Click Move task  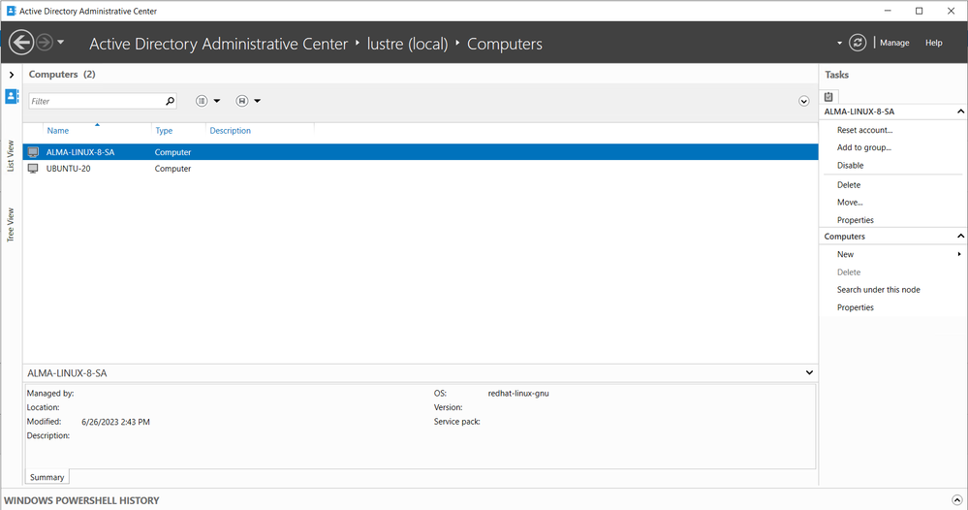[x=850, y=203]
